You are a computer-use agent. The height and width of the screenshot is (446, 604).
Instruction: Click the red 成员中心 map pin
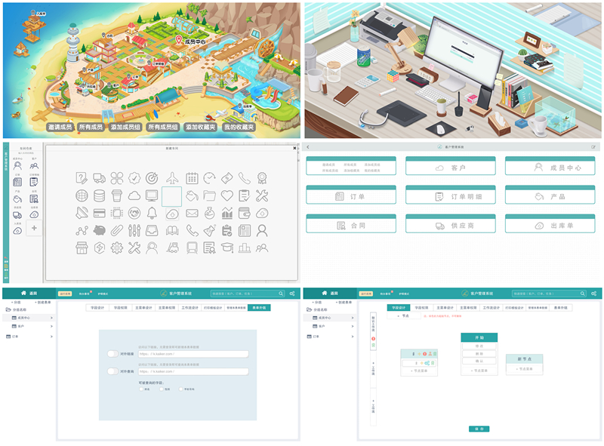(179, 40)
